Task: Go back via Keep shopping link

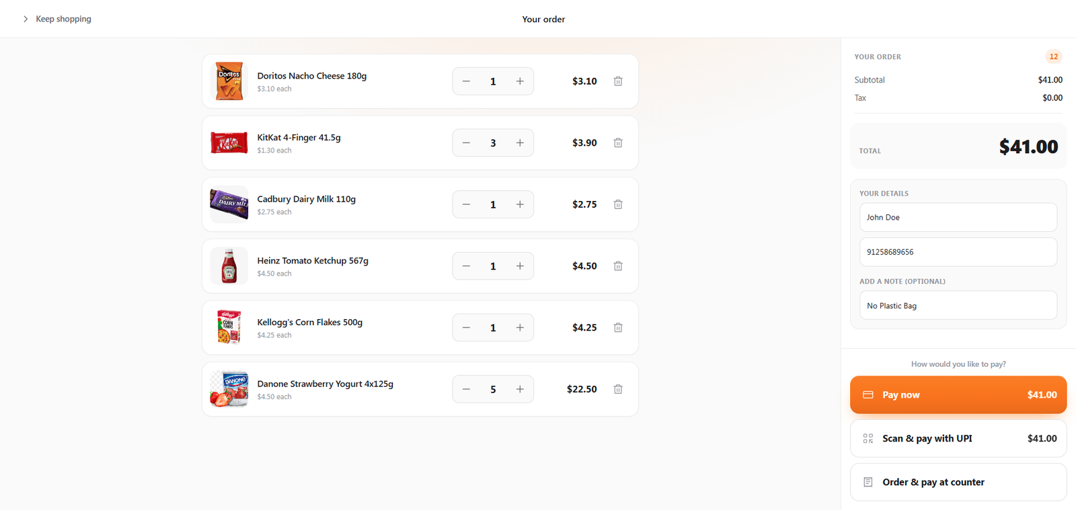Action: [x=57, y=19]
